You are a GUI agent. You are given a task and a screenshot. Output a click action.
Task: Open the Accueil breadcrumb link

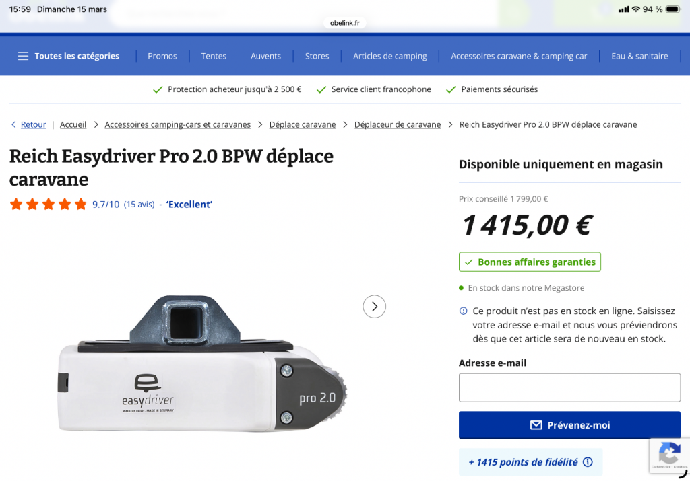(x=73, y=124)
